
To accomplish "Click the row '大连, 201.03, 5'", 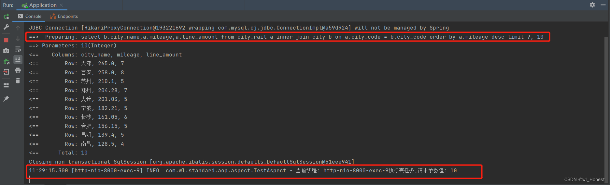I will click(78, 99).
